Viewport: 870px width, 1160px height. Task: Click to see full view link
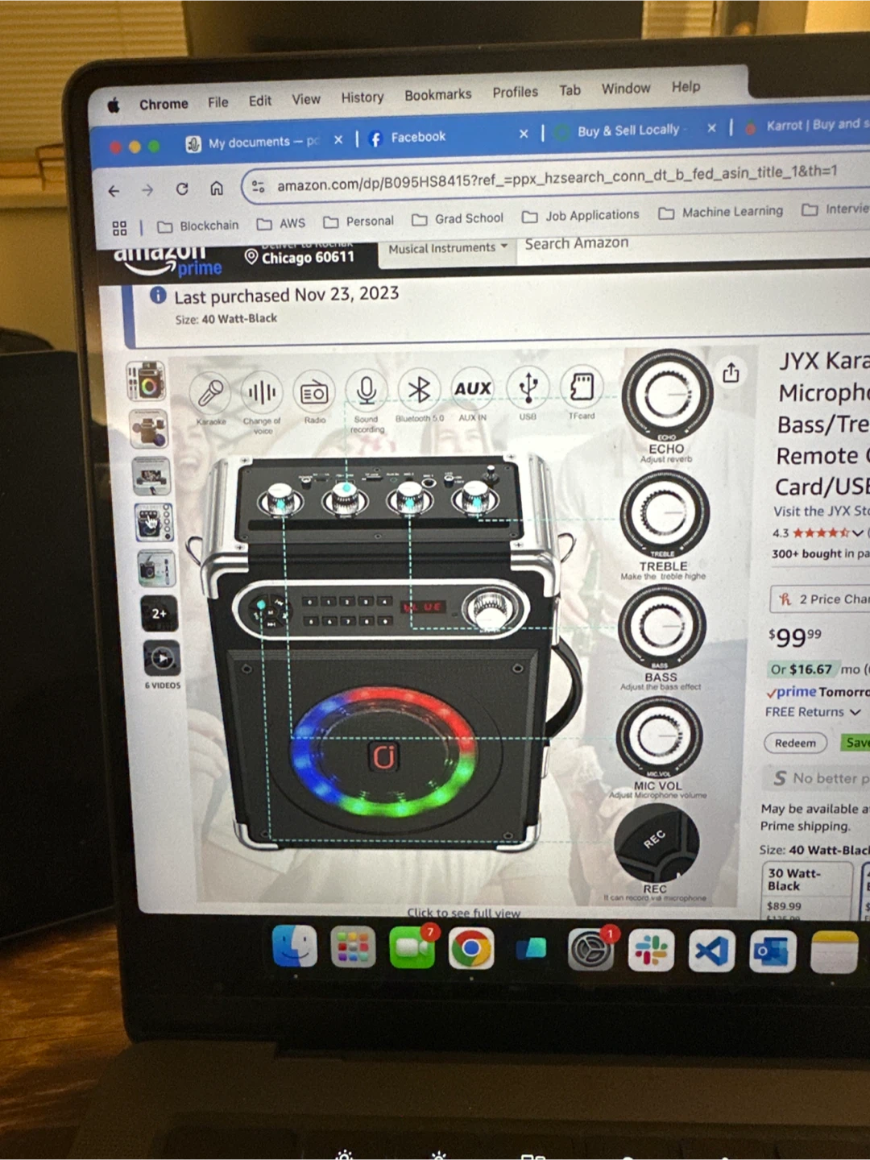(463, 913)
